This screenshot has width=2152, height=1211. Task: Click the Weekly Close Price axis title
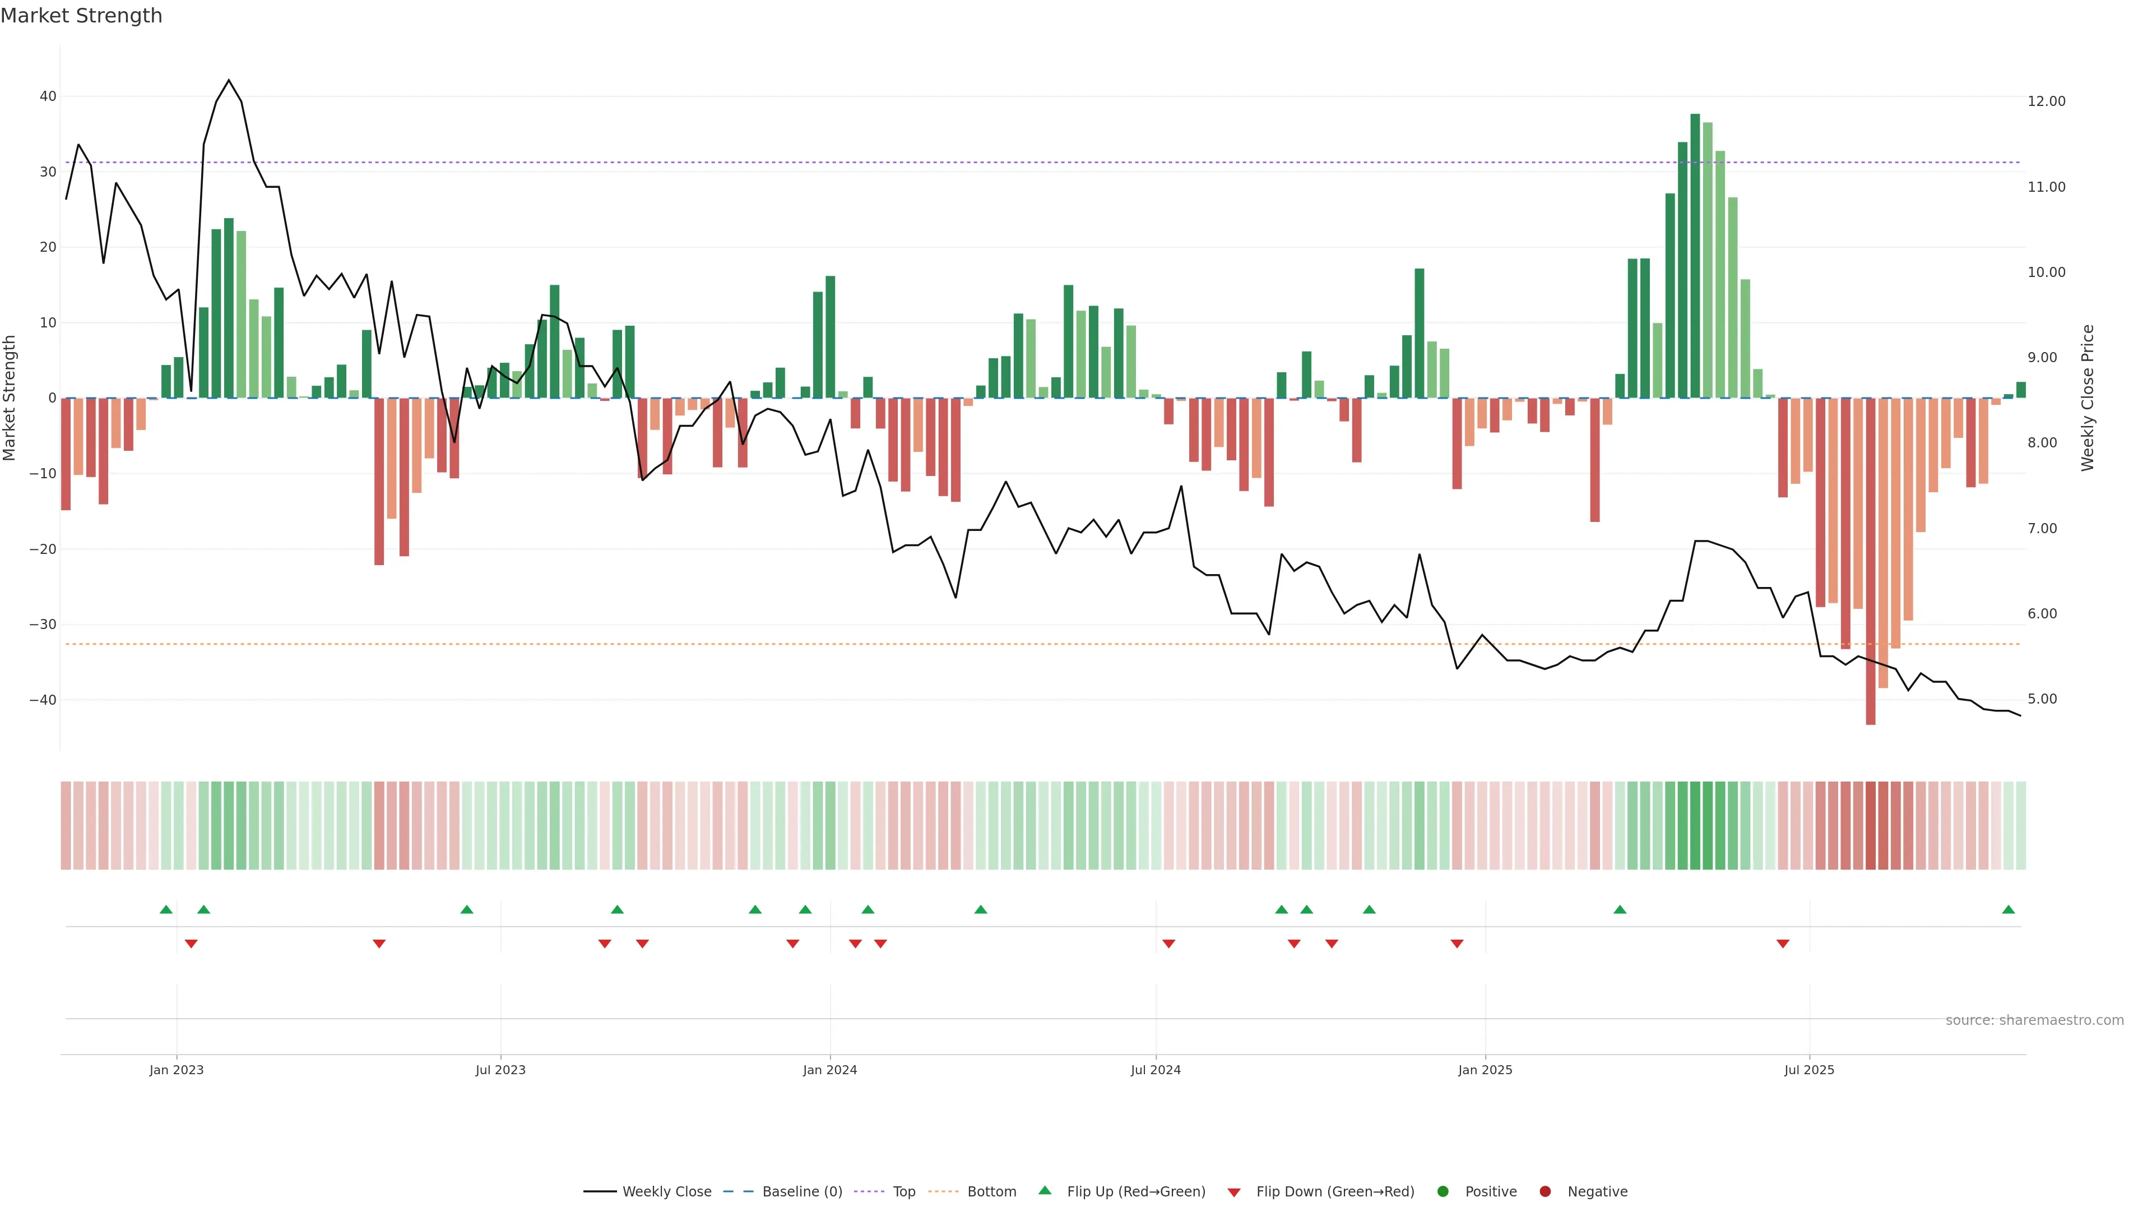click(2088, 398)
